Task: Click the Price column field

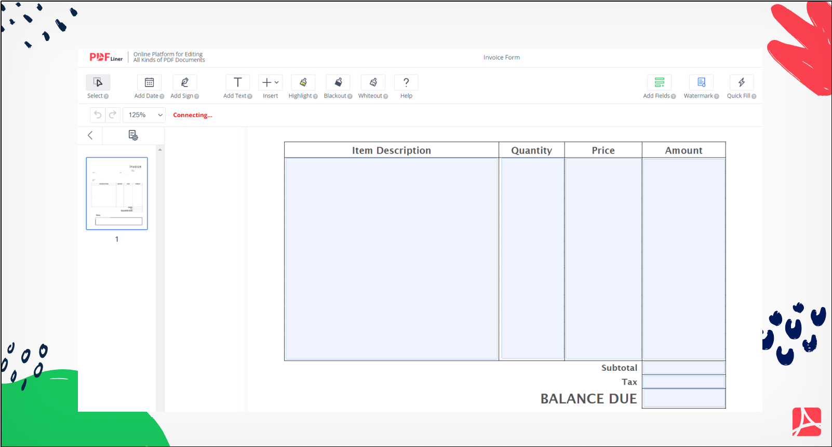Action: pyautogui.click(x=603, y=259)
